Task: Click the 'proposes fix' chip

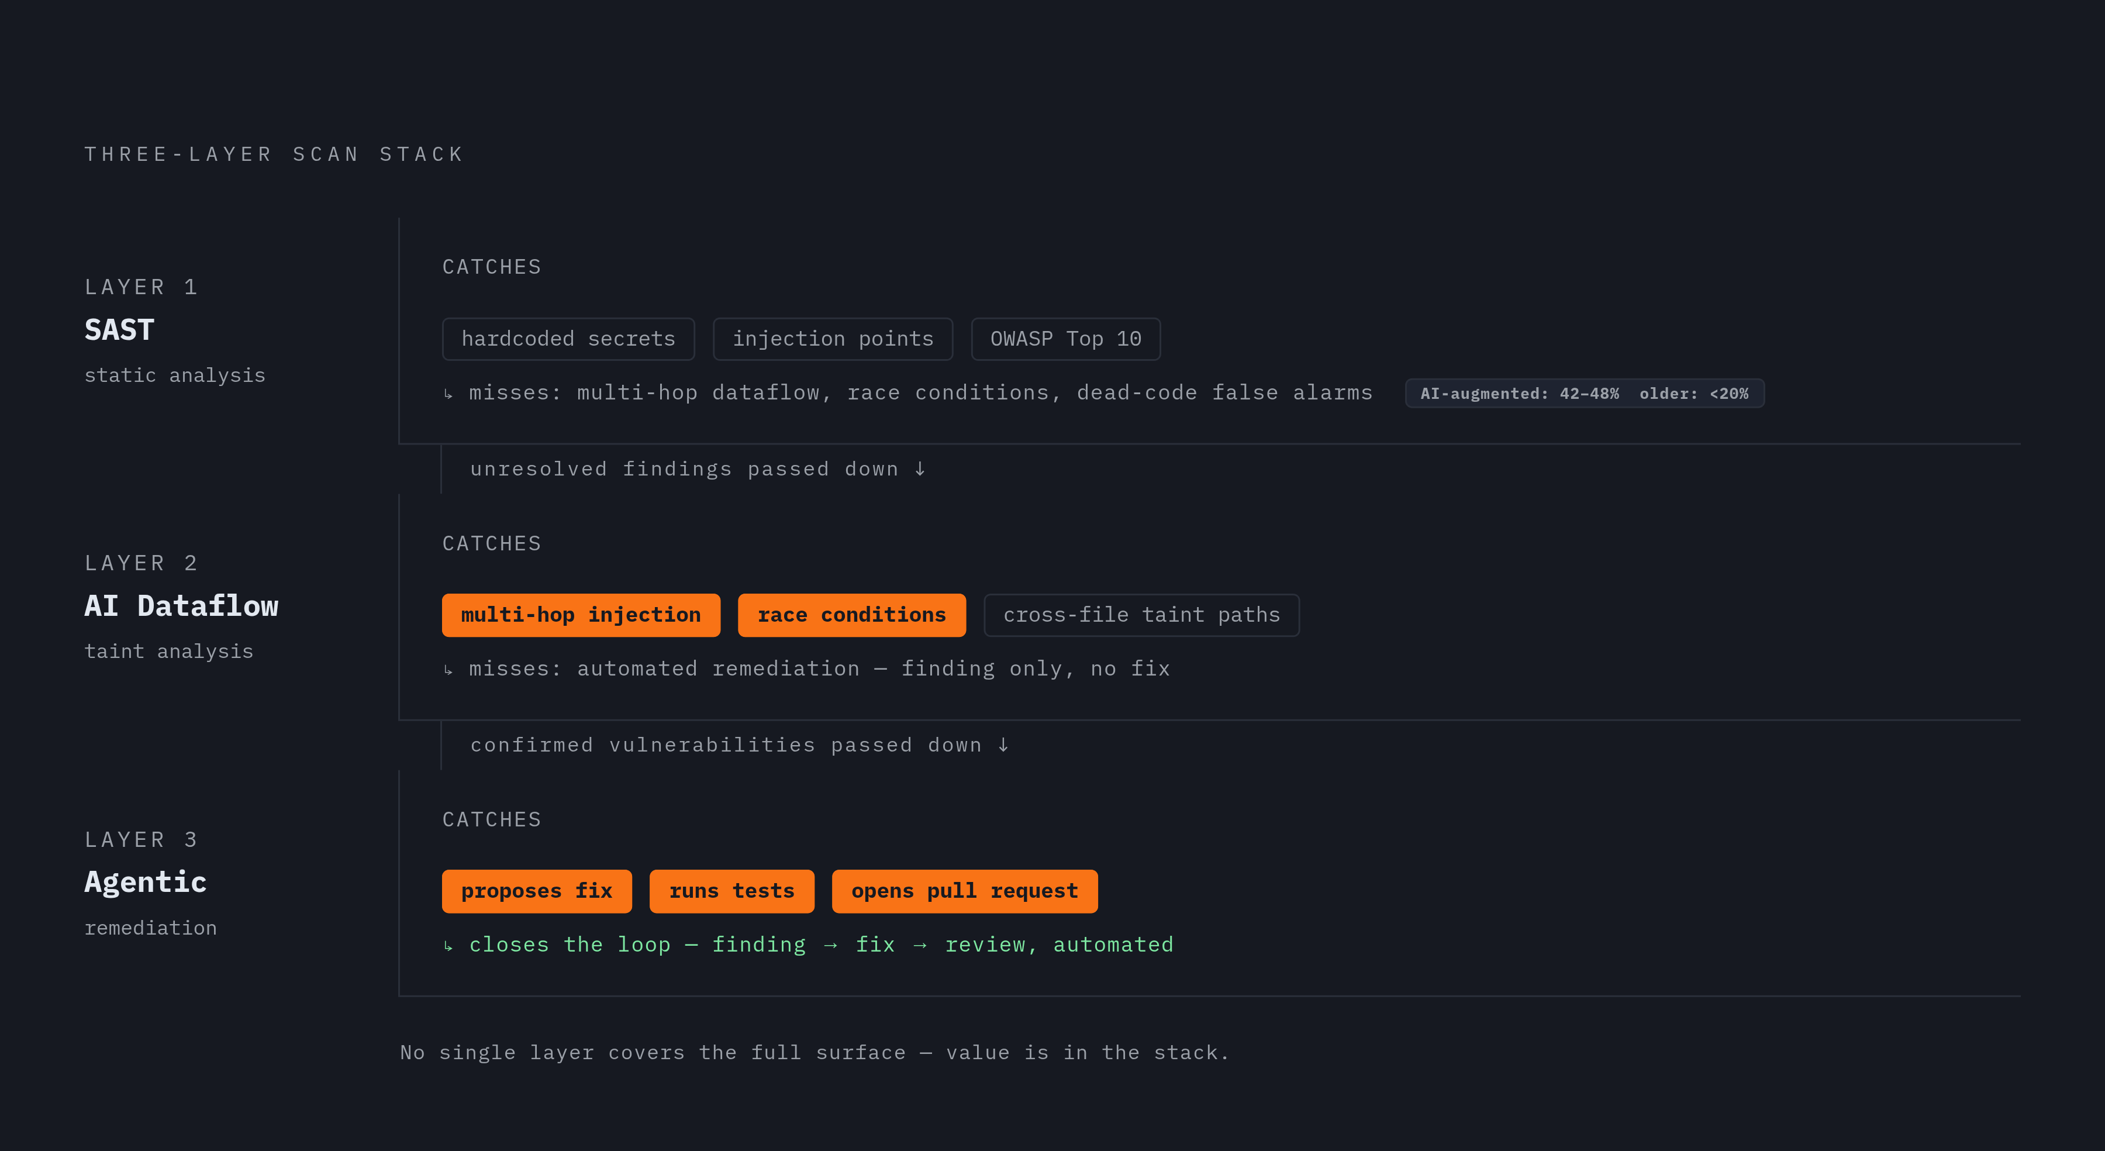Action: 537,891
